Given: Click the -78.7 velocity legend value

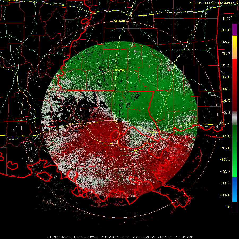Looking at the screenshot, I should [225, 172].
